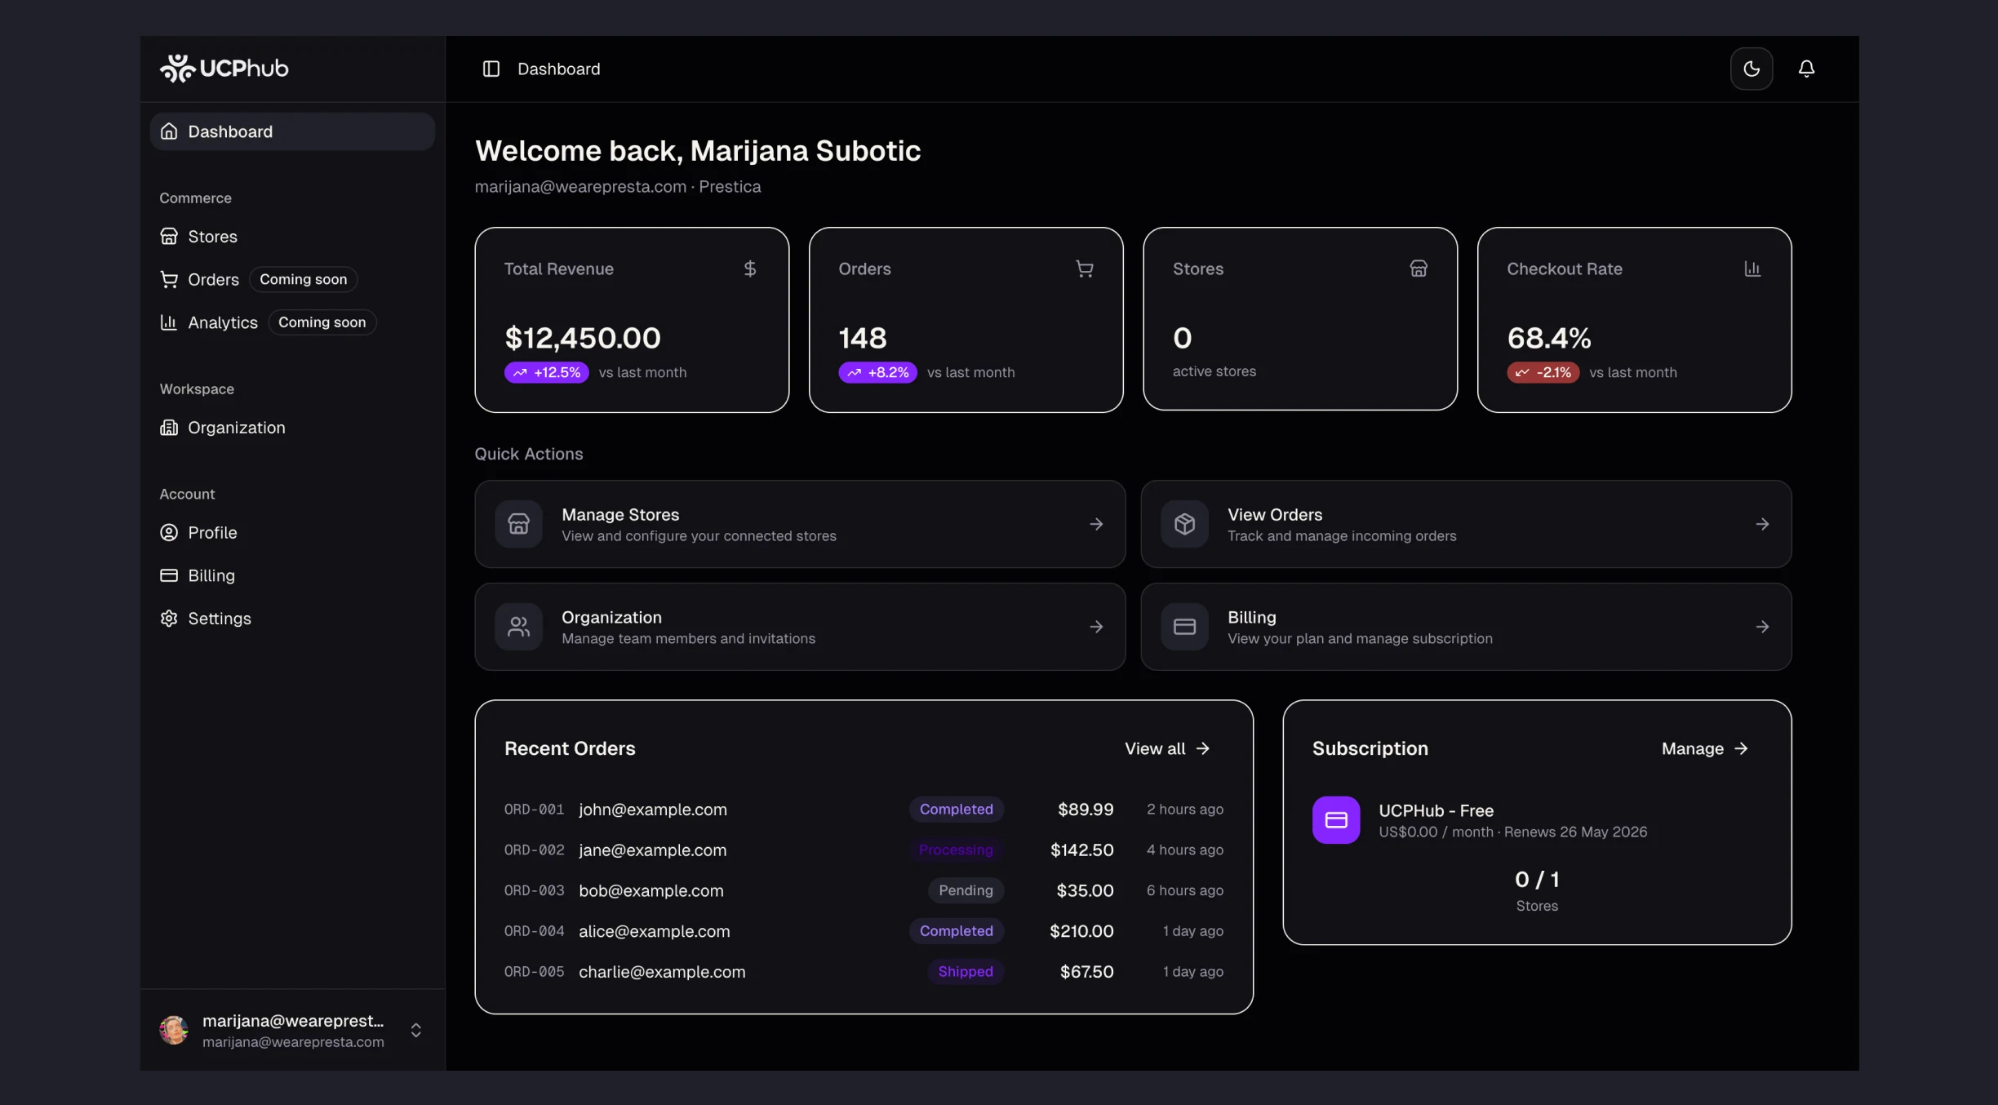Open Dashboard in the sidebar
The height and width of the screenshot is (1105, 1998).
tap(292, 131)
